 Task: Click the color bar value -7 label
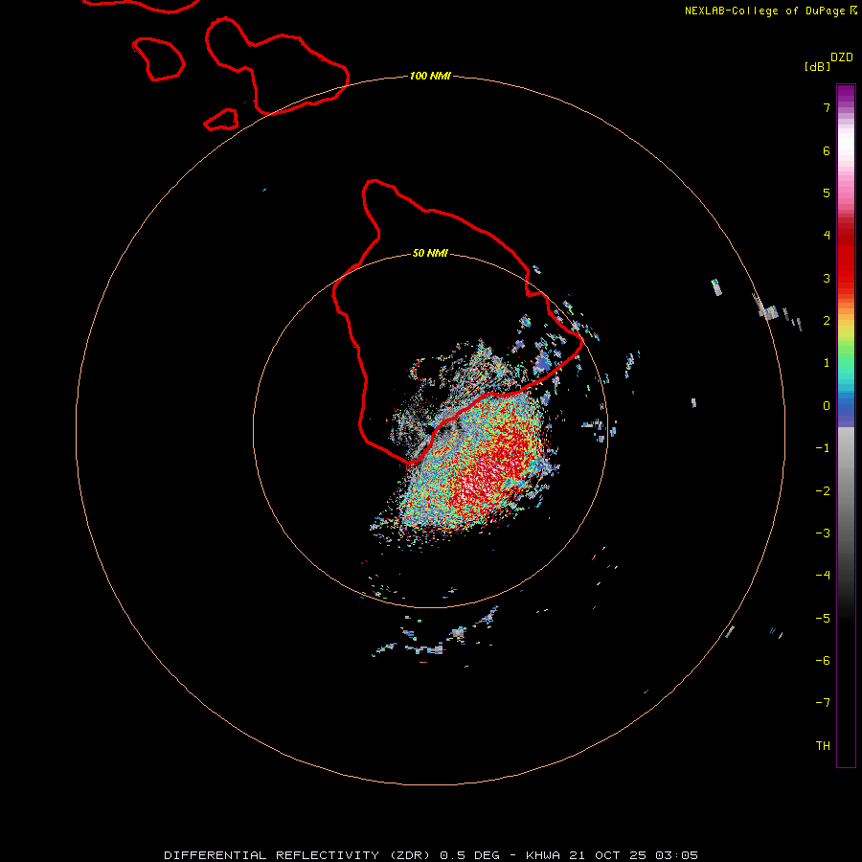823,703
